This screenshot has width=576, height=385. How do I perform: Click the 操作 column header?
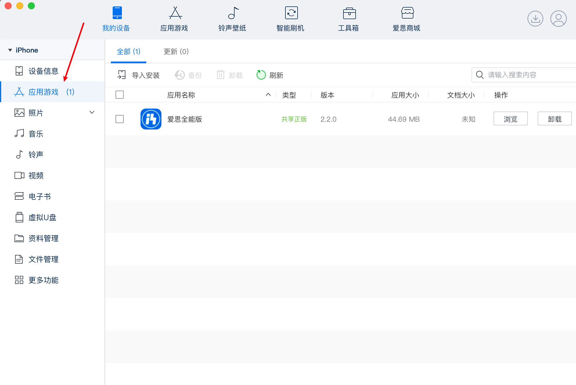(x=501, y=95)
